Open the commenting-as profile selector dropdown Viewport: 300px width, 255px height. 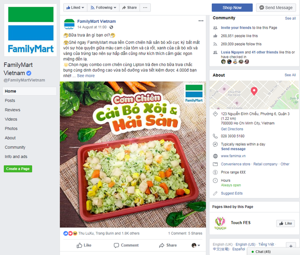pyautogui.click(x=195, y=245)
